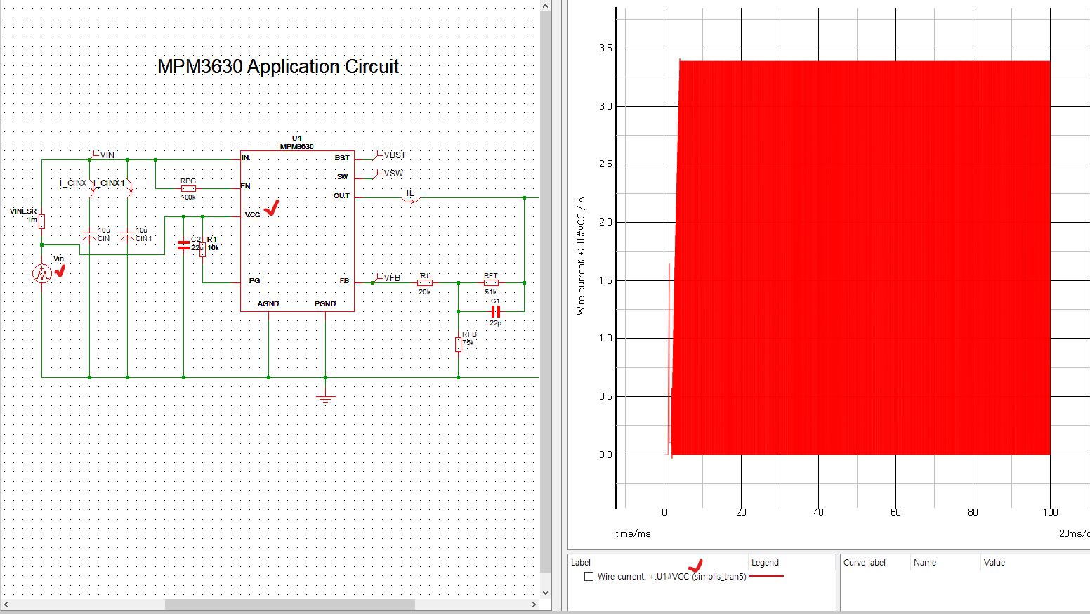Select the C1 22p capacitor symbol

tap(495, 311)
